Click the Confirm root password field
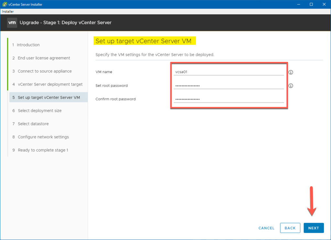 (228, 99)
